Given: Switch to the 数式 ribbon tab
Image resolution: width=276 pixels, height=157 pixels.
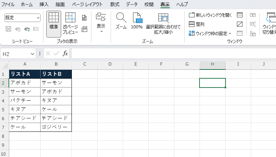Looking at the screenshot, I should (x=115, y=5).
